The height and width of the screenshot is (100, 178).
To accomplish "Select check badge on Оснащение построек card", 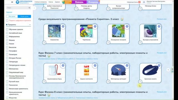I will pos(127,26).
